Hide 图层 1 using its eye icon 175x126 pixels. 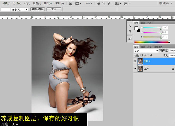(x=135, y=61)
